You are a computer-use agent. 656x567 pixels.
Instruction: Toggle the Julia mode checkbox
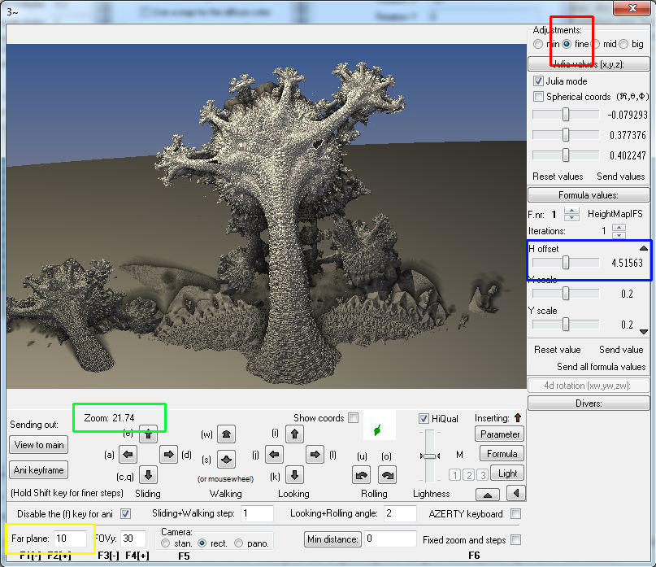click(x=538, y=81)
